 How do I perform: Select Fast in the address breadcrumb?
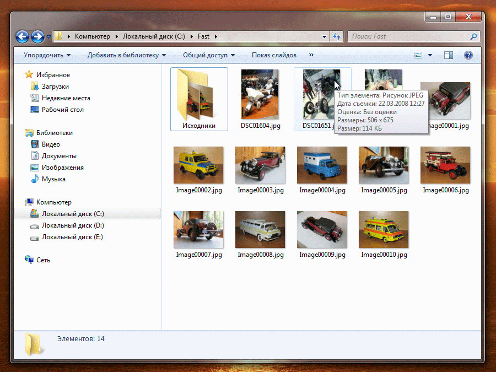point(204,36)
